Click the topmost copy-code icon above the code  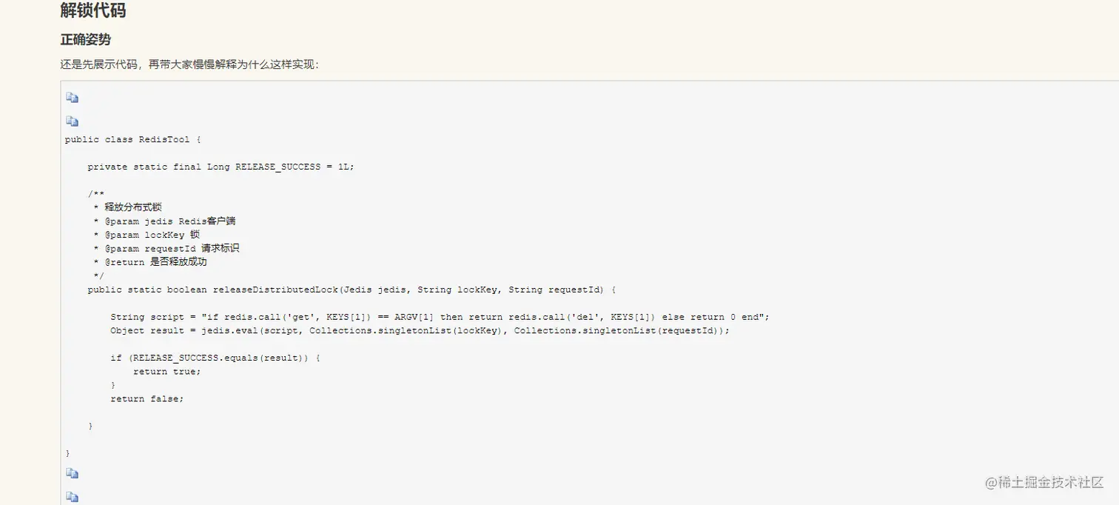tap(72, 98)
